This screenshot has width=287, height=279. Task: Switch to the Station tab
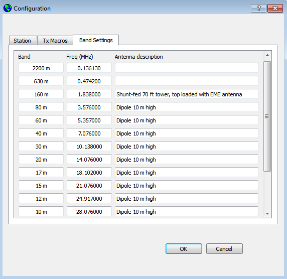23,41
